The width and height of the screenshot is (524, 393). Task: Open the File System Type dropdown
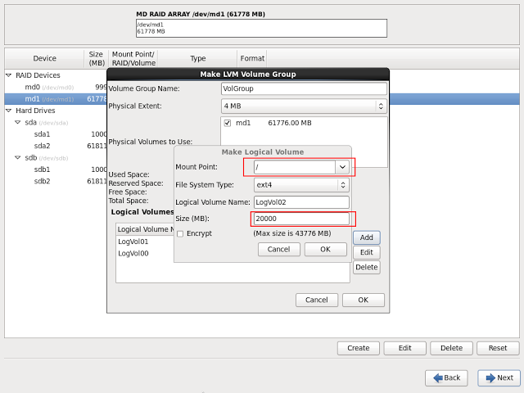click(302, 185)
